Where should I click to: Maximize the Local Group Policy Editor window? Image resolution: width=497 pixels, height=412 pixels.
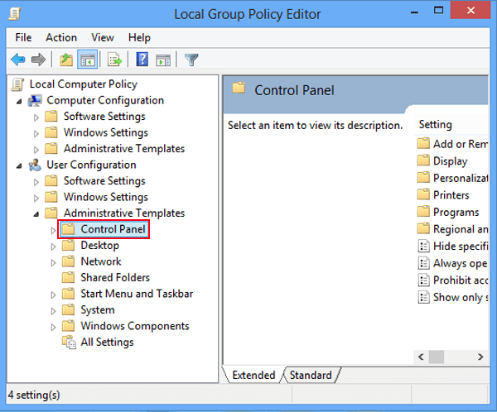point(439,10)
